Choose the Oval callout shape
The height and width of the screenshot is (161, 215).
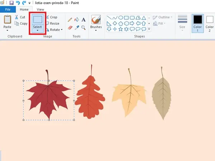click(138, 29)
